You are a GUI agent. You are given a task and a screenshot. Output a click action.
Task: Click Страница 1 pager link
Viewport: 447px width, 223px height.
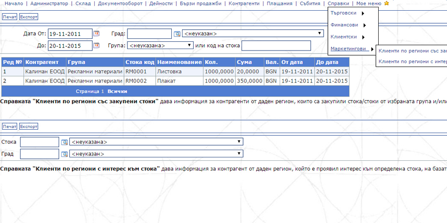[90, 91]
